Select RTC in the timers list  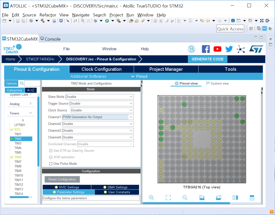18,129
